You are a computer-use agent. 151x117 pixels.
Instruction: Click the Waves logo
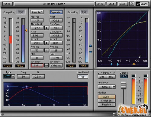[x=143, y=4]
